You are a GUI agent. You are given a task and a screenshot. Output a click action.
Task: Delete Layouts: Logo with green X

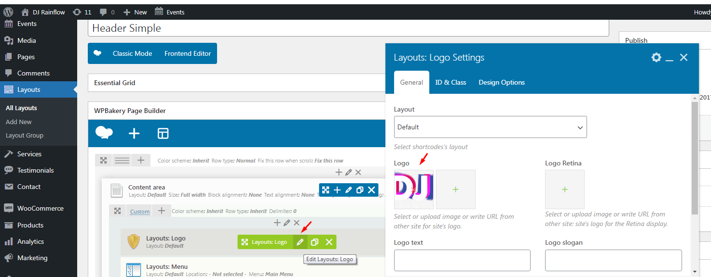click(x=329, y=242)
